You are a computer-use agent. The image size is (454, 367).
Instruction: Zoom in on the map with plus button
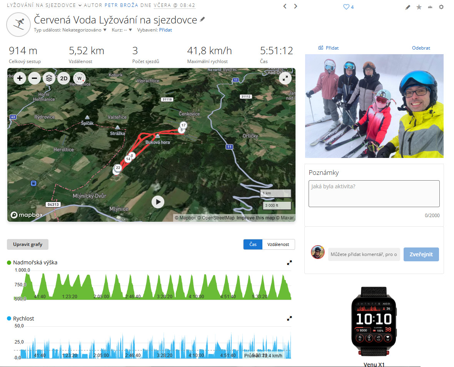[20, 78]
